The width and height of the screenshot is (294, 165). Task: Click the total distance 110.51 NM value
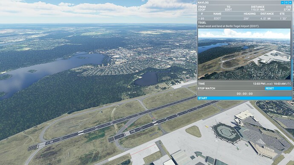tap(258, 9)
